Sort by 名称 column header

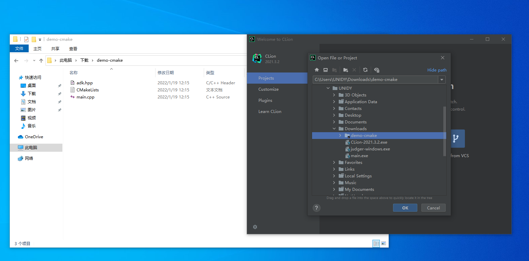[74, 72]
